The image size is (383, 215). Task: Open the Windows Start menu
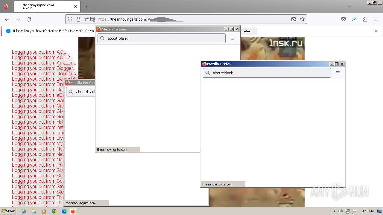[x=8, y=211]
